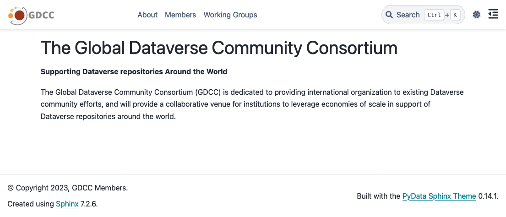Click the main page heading title

point(219,48)
